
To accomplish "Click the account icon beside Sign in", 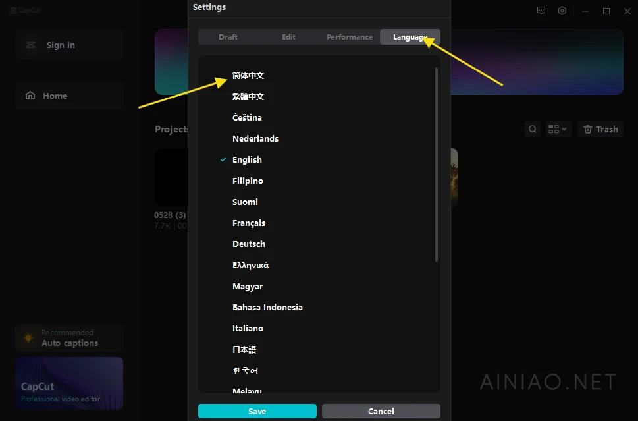I will pyautogui.click(x=32, y=45).
